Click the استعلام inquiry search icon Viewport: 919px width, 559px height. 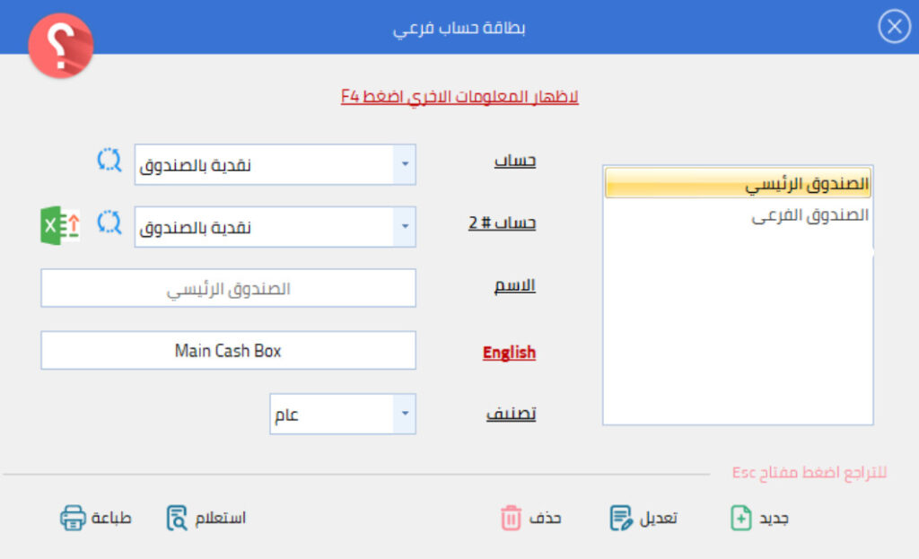tap(178, 518)
